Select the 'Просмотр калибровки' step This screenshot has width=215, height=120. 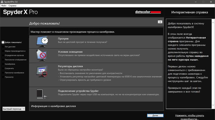point(14,73)
